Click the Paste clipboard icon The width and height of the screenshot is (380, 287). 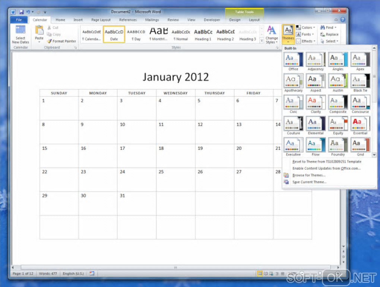tap(39, 30)
